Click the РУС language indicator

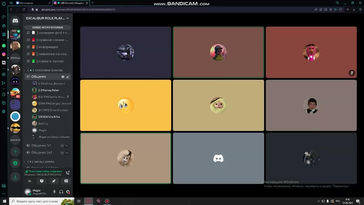[x=338, y=201]
